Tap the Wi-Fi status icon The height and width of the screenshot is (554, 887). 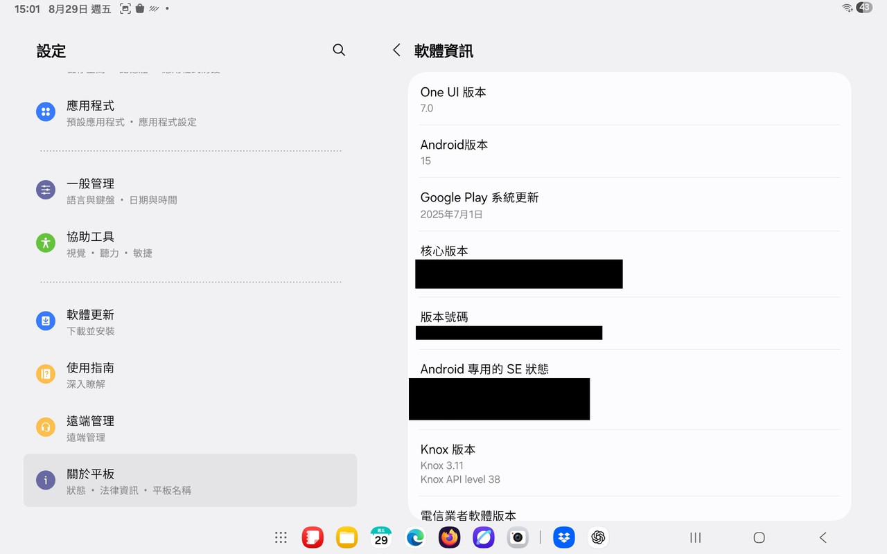click(x=848, y=8)
